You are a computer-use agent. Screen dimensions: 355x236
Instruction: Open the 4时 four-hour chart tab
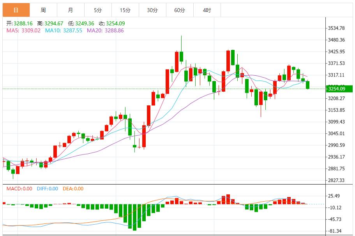pos(207,10)
